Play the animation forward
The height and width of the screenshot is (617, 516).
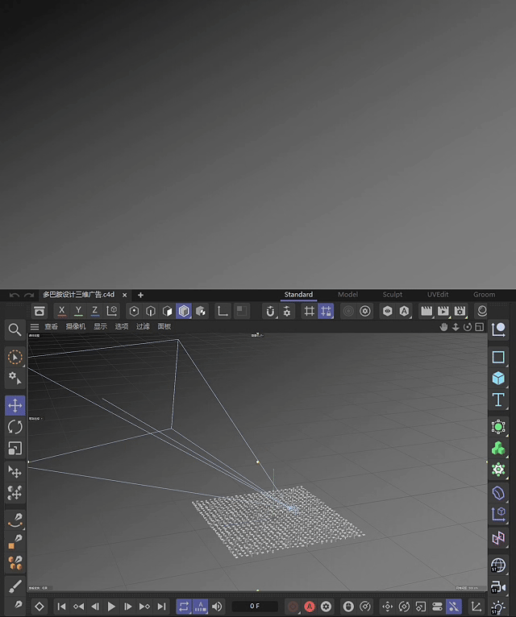click(x=111, y=607)
